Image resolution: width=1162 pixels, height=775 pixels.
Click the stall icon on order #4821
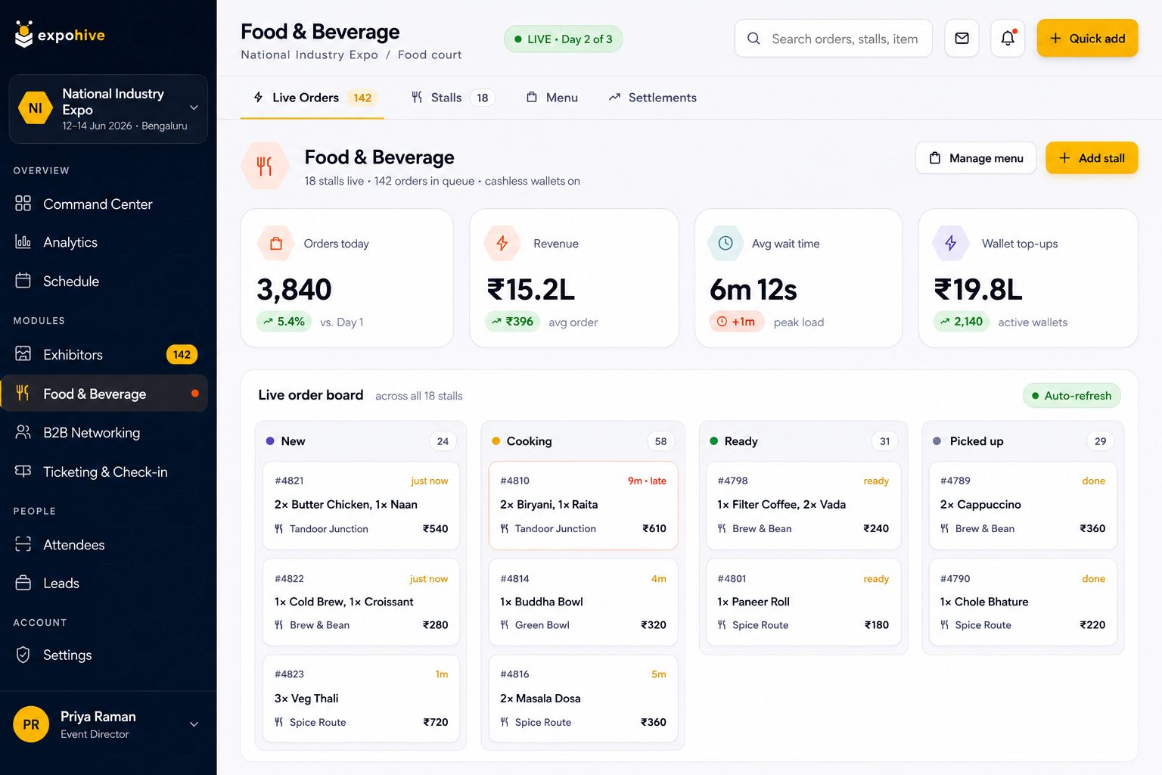tap(279, 529)
